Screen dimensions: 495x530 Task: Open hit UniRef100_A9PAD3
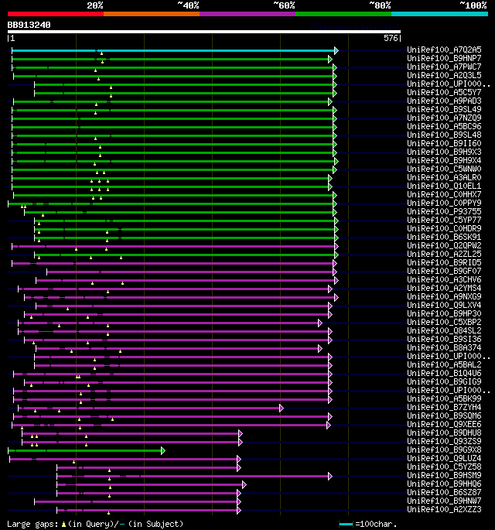point(444,101)
